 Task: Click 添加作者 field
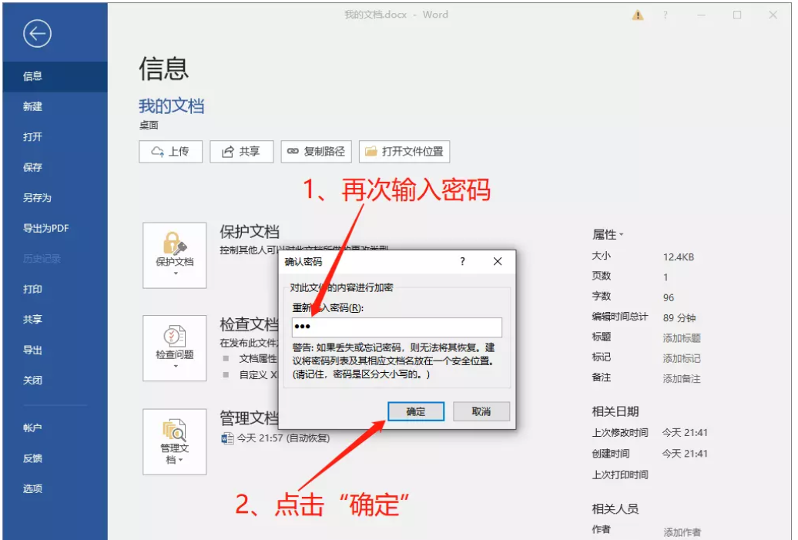coord(682,532)
